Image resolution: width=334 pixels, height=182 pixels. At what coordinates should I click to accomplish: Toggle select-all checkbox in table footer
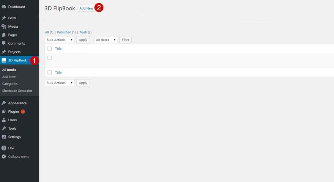49,72
